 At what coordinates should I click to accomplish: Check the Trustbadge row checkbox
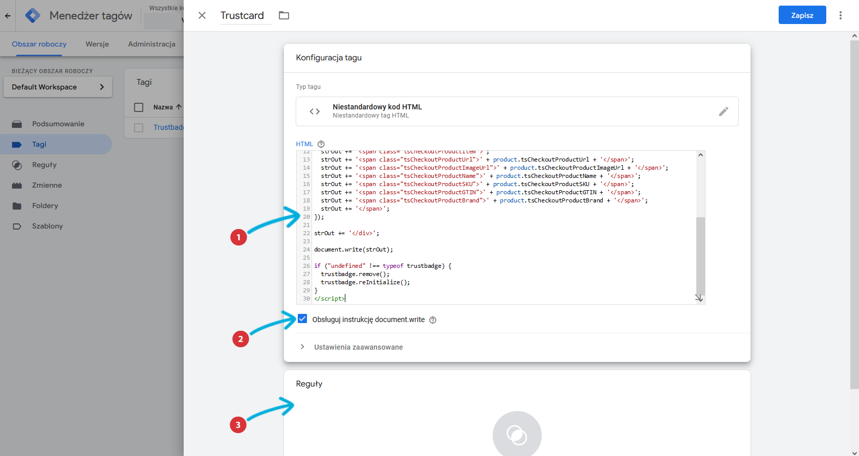pos(139,128)
